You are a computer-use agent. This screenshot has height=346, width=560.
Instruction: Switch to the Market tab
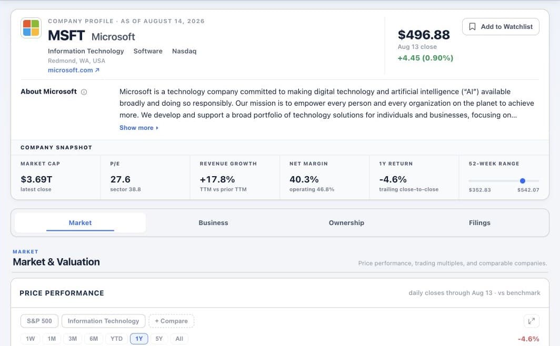coord(80,222)
